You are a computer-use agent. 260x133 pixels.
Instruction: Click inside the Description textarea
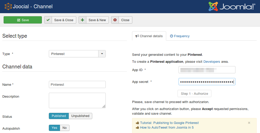(77, 100)
